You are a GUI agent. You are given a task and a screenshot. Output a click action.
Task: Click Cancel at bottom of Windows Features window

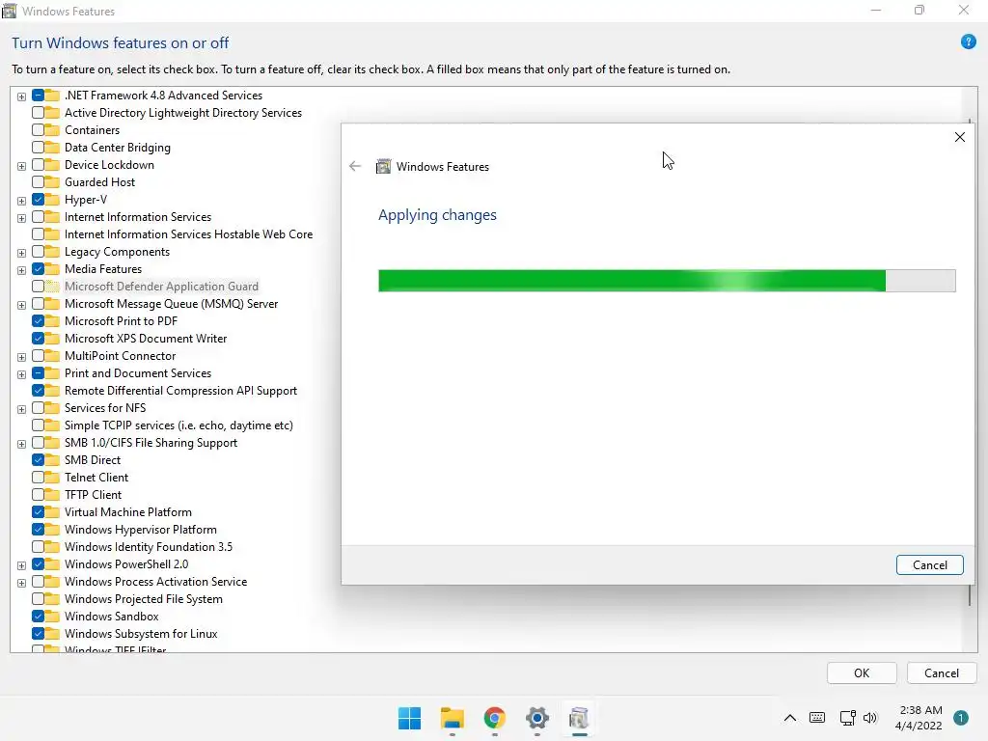(x=942, y=672)
